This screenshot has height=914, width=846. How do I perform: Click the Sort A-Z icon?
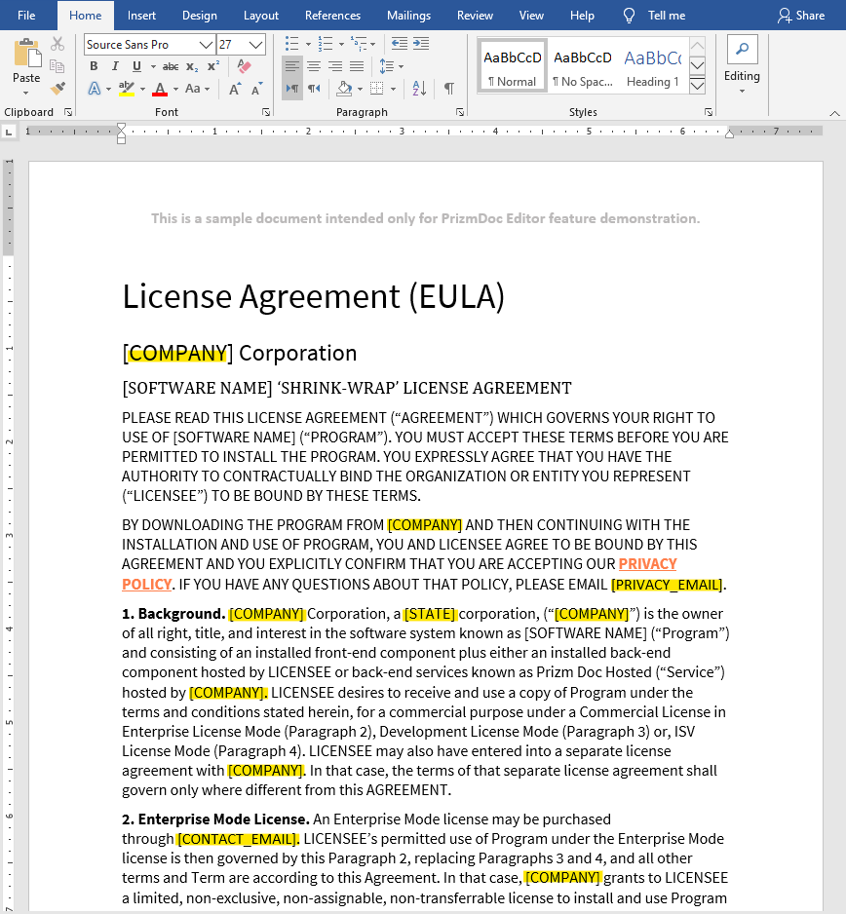point(419,89)
